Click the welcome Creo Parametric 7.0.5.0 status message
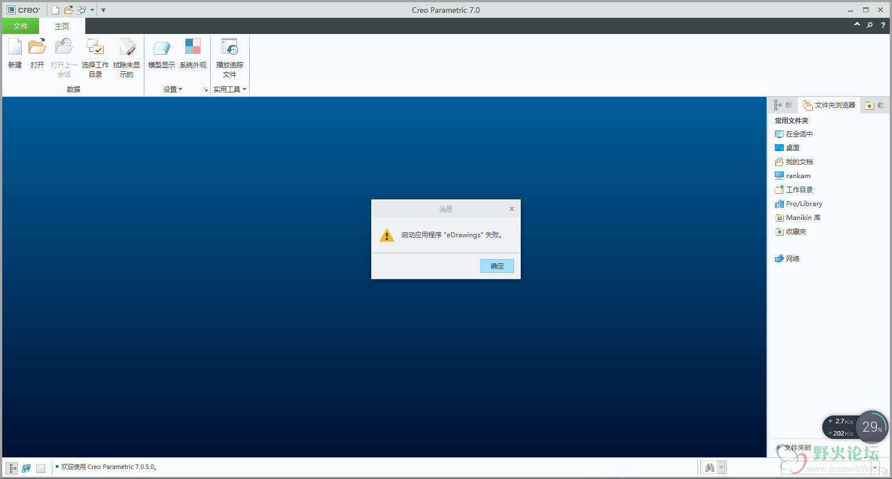The width and height of the screenshot is (892, 479). [x=109, y=467]
